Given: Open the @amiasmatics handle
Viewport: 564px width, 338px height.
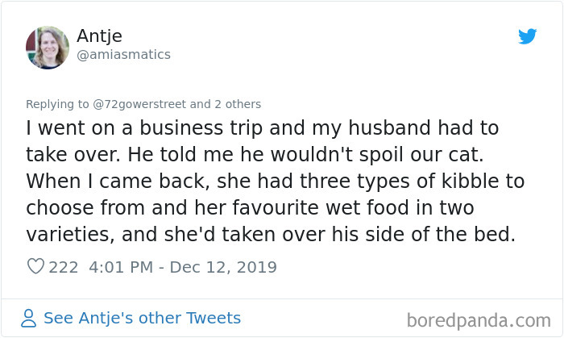Looking at the screenshot, I should [123, 54].
